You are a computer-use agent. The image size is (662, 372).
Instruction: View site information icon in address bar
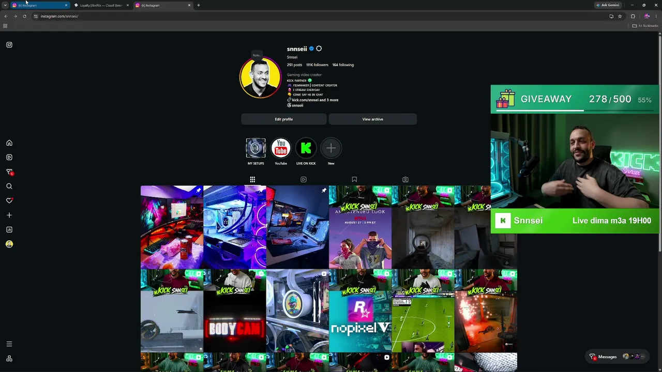(x=35, y=16)
